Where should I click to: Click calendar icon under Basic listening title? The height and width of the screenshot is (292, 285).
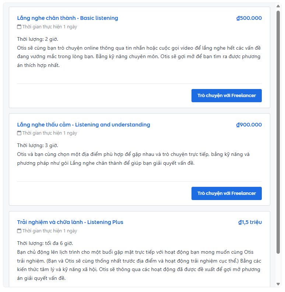(19, 27)
